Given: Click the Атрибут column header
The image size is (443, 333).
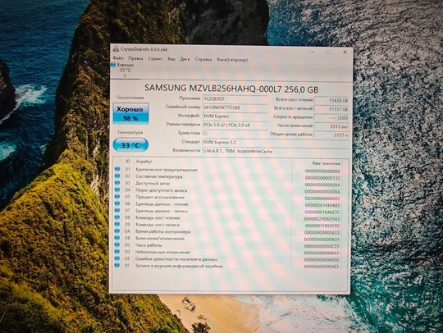Looking at the screenshot, I should coord(144,162).
